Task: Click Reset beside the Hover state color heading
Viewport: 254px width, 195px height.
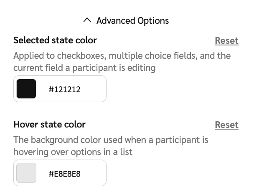Action: click(226, 125)
